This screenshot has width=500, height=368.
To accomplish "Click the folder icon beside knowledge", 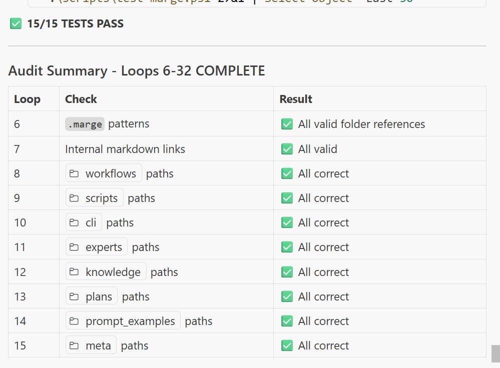I will tap(74, 272).
